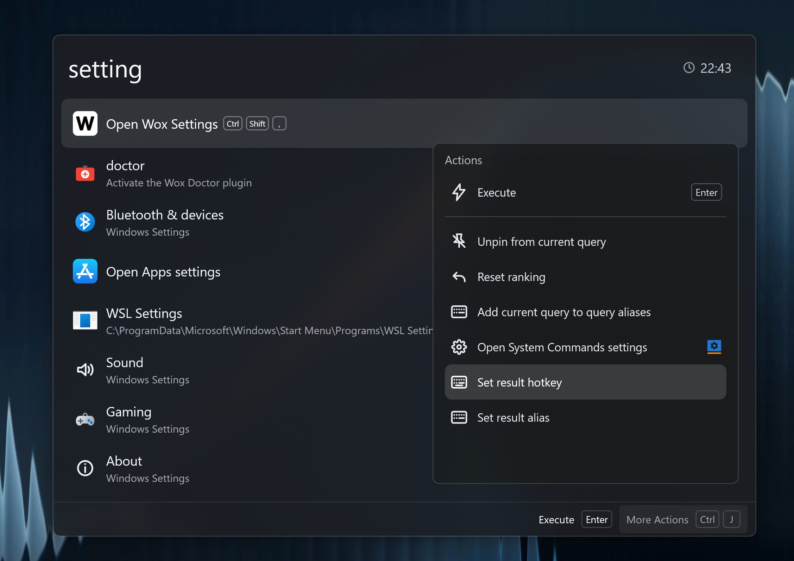Select the Sound Windows Settings result
Screen dimensions: 794x561
(246, 370)
